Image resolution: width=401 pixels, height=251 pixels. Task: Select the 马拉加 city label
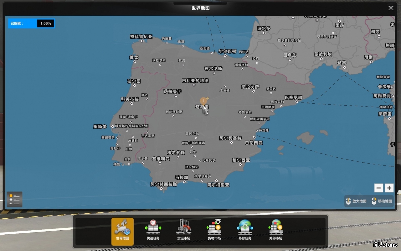tap(182, 177)
